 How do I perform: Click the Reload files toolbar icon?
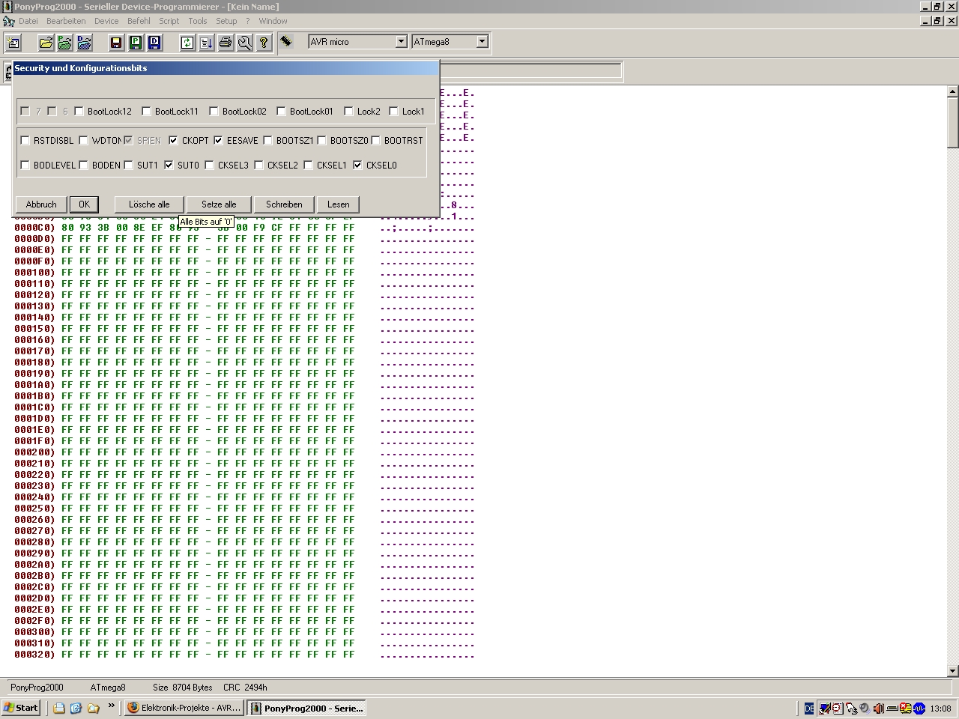tap(187, 43)
